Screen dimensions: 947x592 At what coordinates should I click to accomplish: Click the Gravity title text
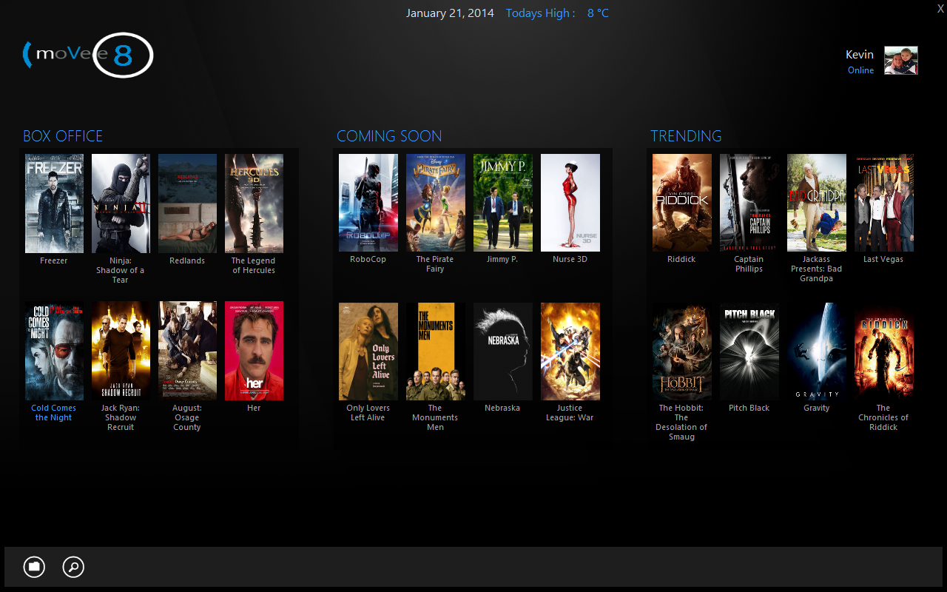coord(817,408)
